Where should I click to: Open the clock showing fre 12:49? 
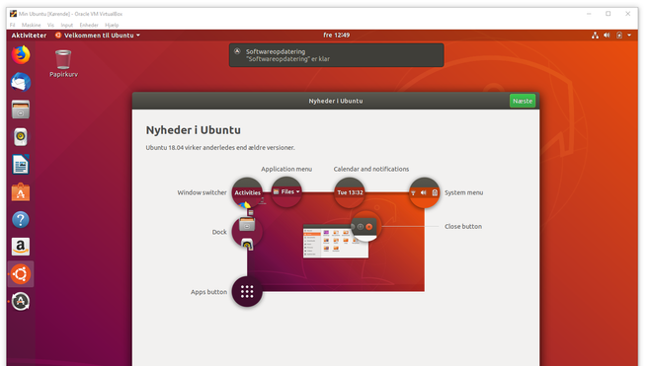tap(337, 36)
